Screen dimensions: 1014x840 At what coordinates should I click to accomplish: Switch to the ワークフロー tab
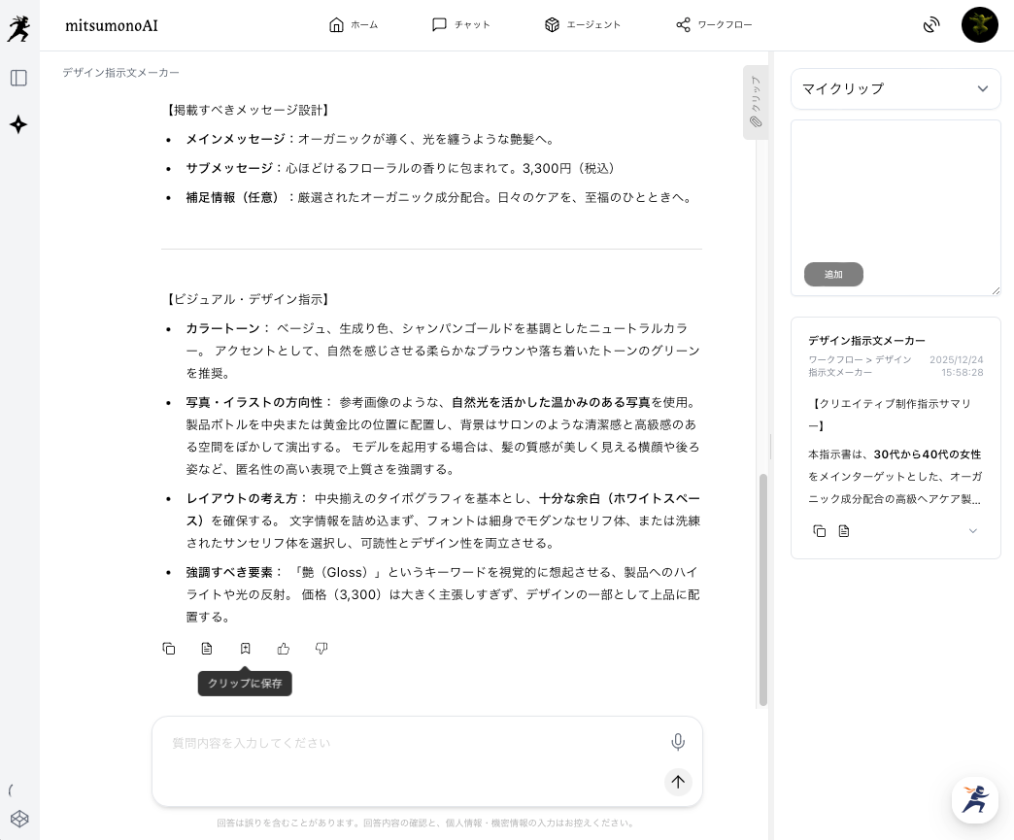(714, 25)
